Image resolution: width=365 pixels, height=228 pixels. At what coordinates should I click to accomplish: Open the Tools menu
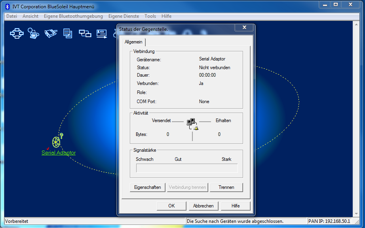click(150, 16)
